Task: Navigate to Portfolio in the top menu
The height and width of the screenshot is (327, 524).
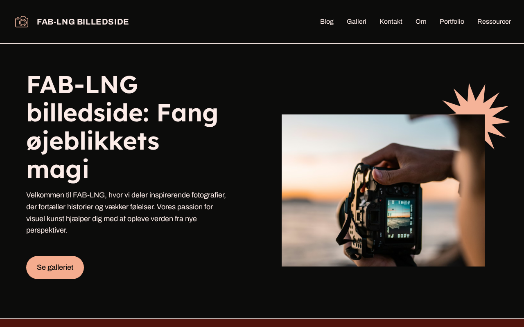Action: (x=452, y=22)
